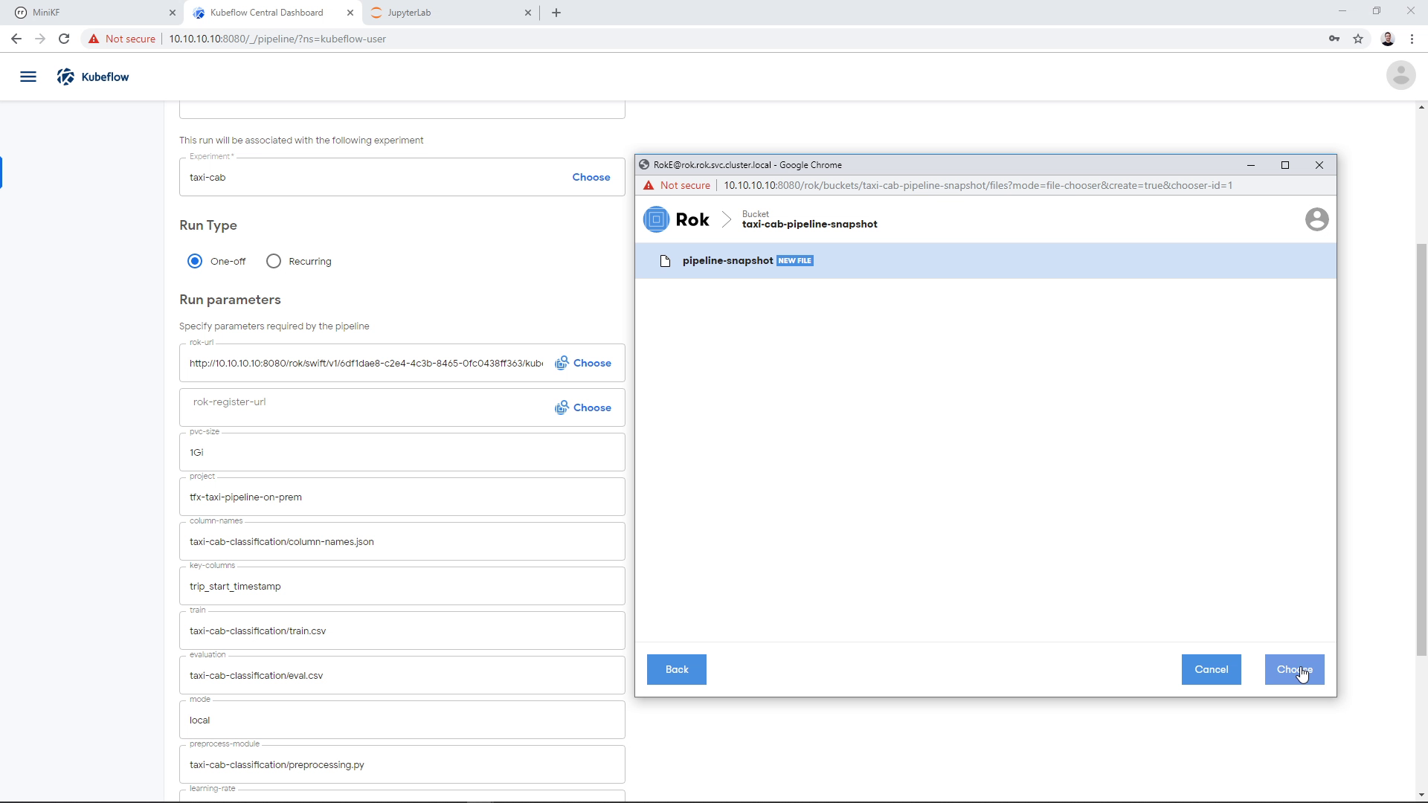Image resolution: width=1428 pixels, height=803 pixels.
Task: Click the Rok title link
Action: [692, 219]
